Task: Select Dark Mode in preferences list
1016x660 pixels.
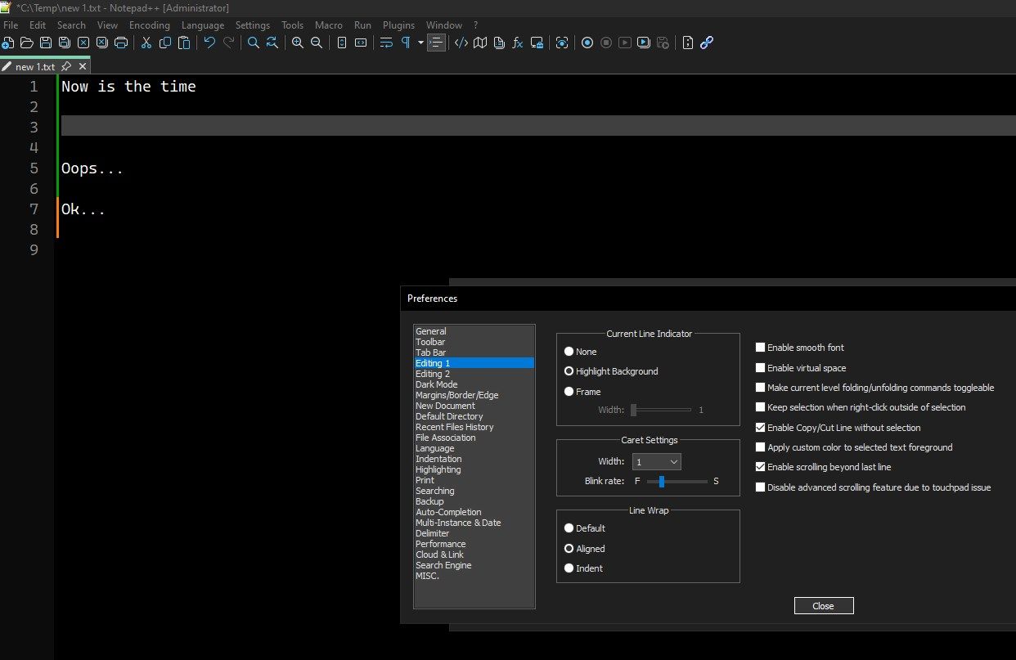Action: tap(437, 384)
